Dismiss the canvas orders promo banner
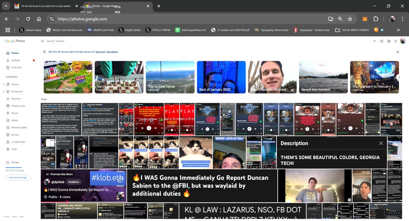409x221 pixels. click(398, 52)
